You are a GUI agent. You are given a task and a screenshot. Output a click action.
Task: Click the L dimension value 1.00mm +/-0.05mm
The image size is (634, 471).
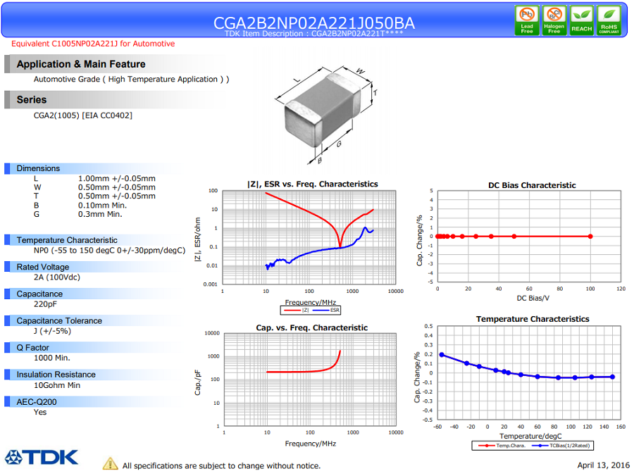click(x=117, y=179)
